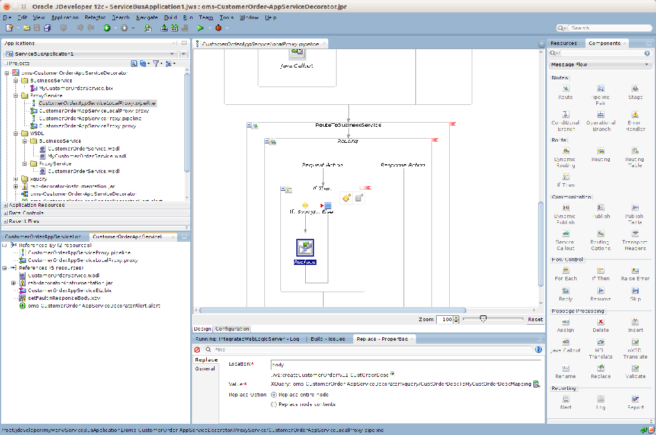The height and width of the screenshot is (435, 656).
Task: Select the Pipeline Pair component icon
Action: click(x=600, y=89)
